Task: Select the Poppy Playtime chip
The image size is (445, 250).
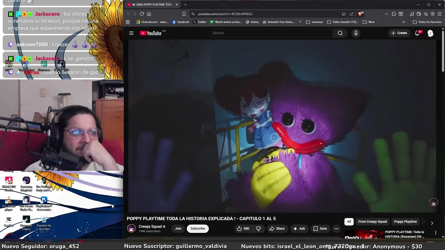Action: pyautogui.click(x=405, y=222)
